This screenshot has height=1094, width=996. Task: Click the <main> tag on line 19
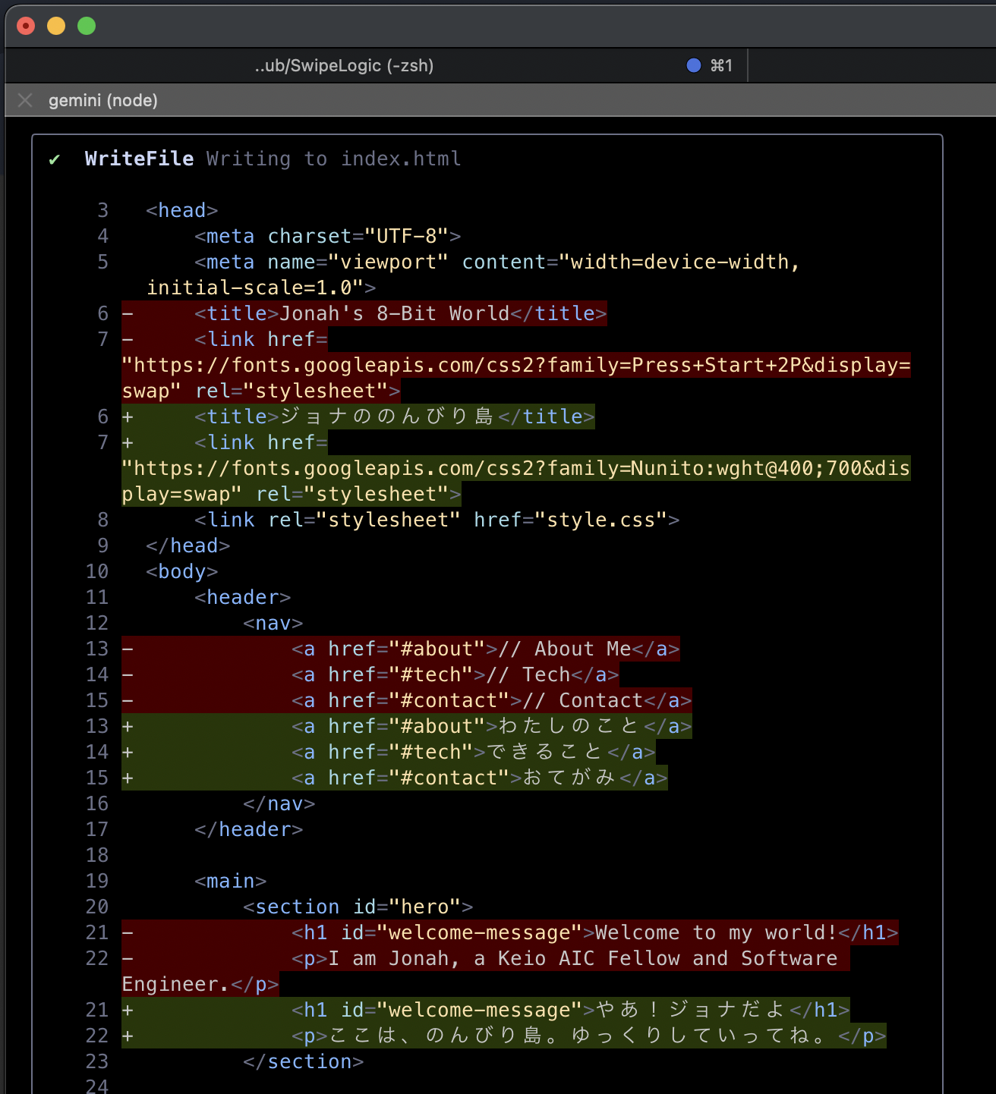coord(231,881)
